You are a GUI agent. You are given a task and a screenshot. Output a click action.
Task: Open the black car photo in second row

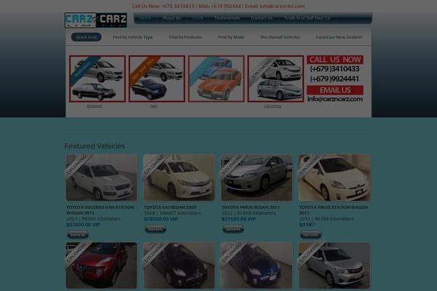point(179,266)
